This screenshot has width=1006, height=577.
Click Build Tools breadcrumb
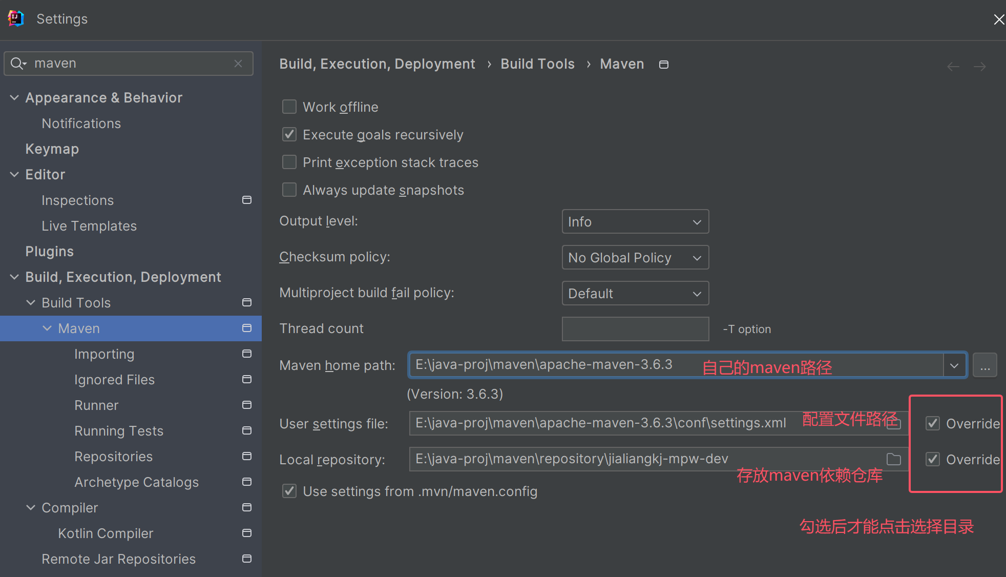tap(538, 64)
